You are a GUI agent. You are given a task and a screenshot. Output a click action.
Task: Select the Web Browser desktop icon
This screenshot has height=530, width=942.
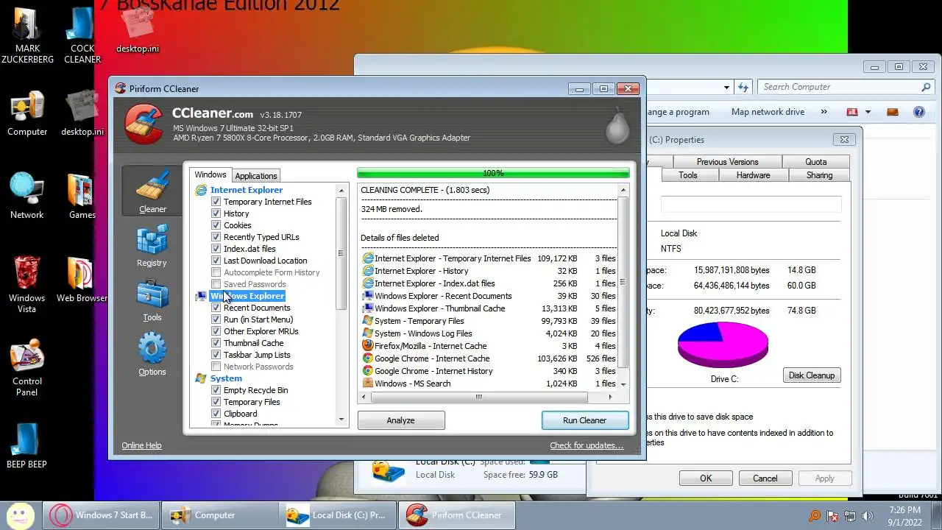tap(82, 280)
